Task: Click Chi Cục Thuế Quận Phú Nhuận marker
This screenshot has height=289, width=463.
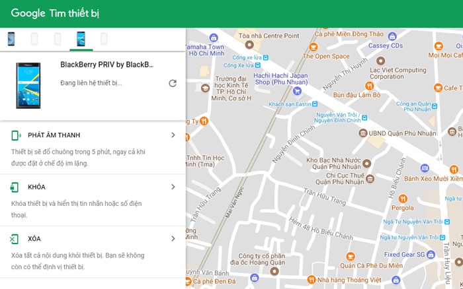Action: click(x=370, y=179)
